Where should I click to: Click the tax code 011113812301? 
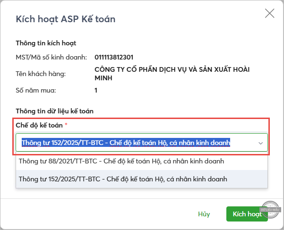[114, 57]
